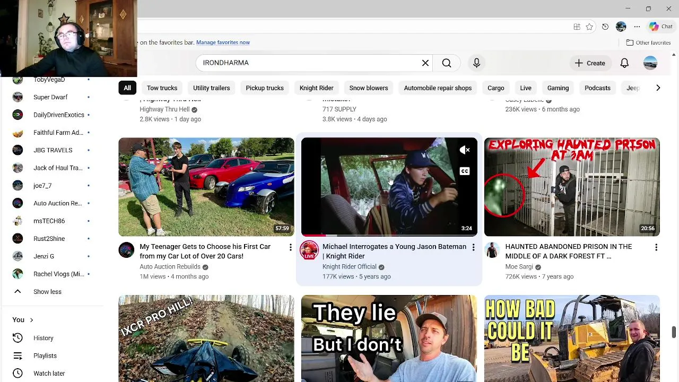Start voice search with the microphone icon
The height and width of the screenshot is (382, 679).
click(476, 63)
